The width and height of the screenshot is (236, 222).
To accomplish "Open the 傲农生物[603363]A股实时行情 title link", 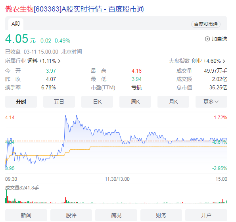I will pos(75,9).
